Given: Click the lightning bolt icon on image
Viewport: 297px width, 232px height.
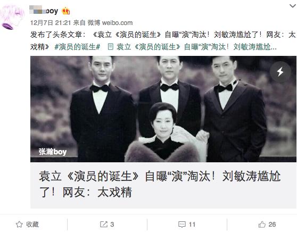Looking at the screenshot, I should [x=280, y=72].
